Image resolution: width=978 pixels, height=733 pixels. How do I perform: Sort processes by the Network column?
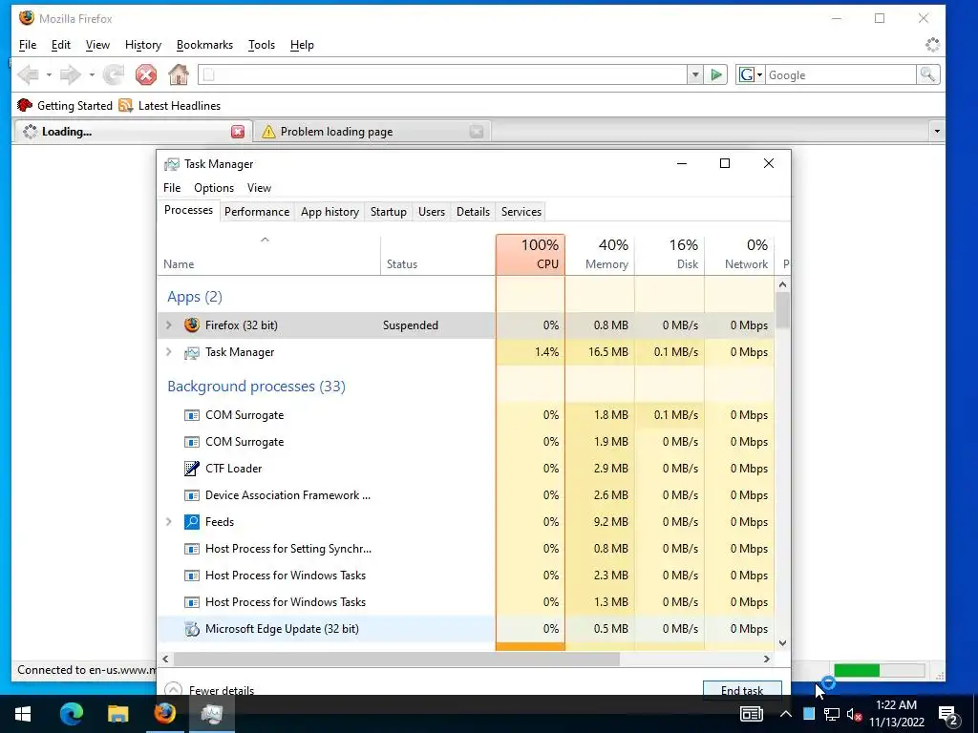pyautogui.click(x=740, y=254)
